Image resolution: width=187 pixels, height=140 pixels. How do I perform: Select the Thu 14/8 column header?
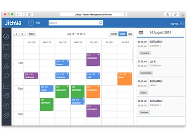point(93,42)
